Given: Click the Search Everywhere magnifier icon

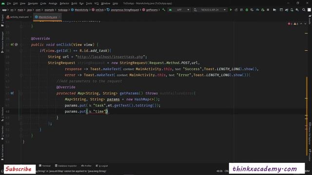Looking at the screenshot, I should [304, 10].
